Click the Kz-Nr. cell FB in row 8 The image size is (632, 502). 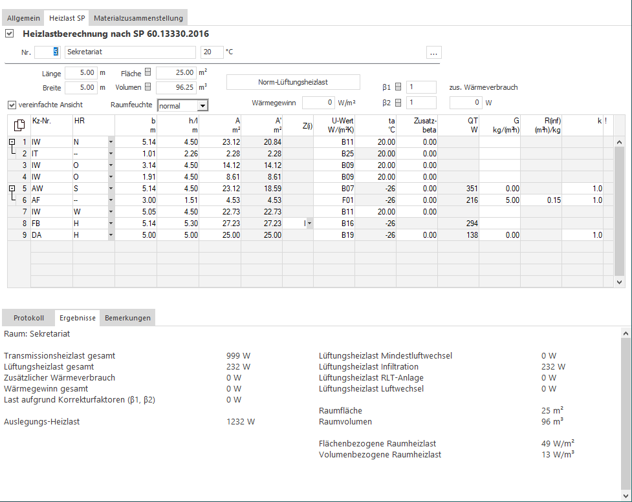point(52,224)
